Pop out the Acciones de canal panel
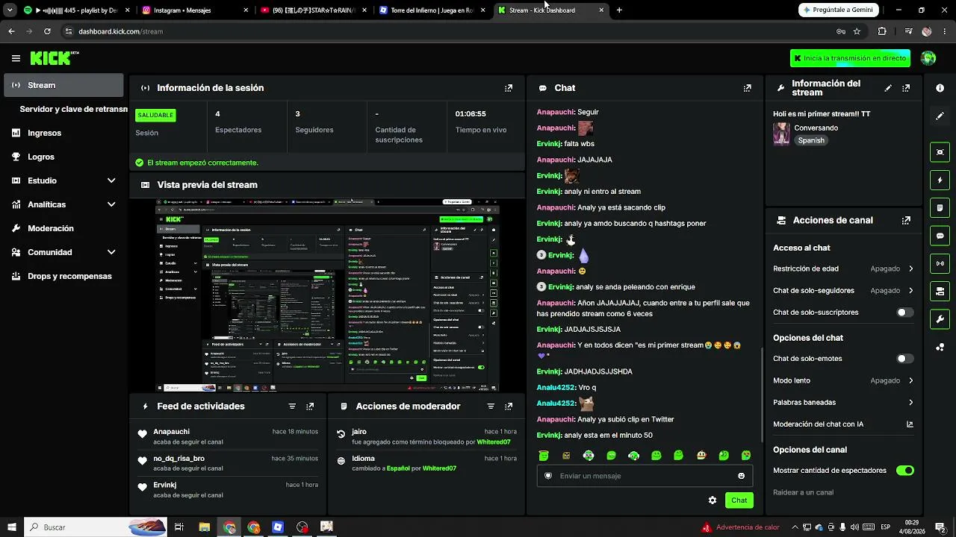The width and height of the screenshot is (956, 537). [906, 221]
